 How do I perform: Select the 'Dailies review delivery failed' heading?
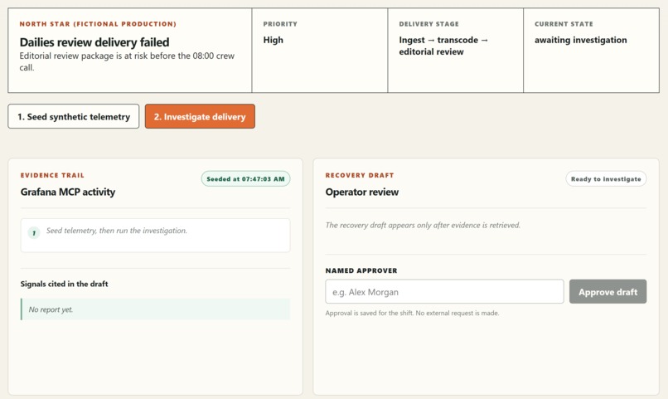pyautogui.click(x=94, y=42)
